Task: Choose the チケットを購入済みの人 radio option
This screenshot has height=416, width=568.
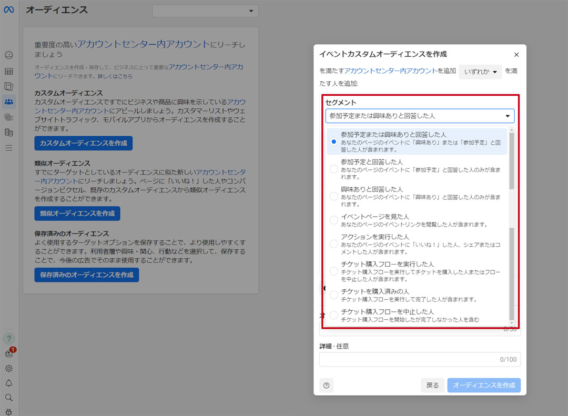Action: click(x=333, y=295)
